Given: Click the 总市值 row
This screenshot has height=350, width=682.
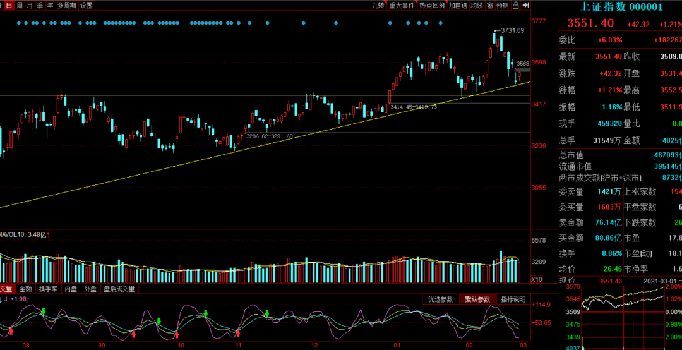Looking at the screenshot, I should (x=620, y=155).
